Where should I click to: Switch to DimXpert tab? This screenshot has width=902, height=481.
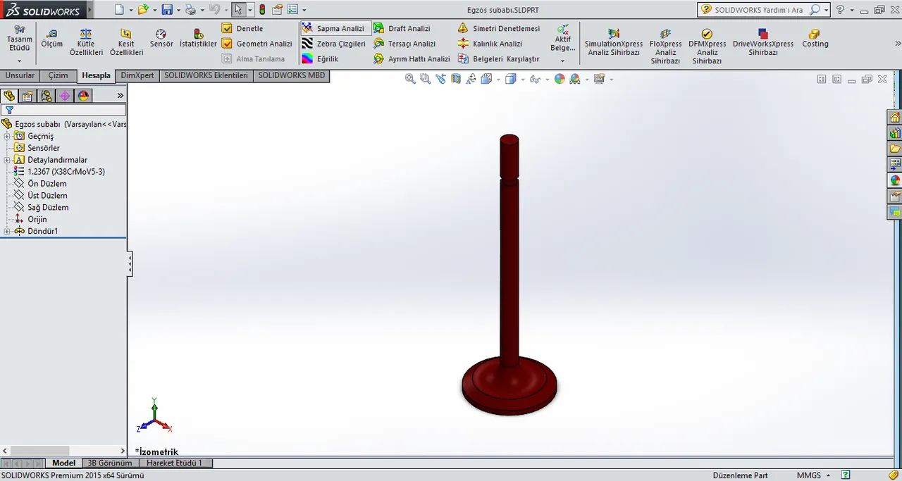(137, 75)
